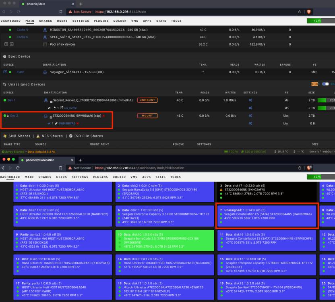The width and height of the screenshot is (335, 302).
Task: Open Brave Shields in the disklocation window
Action: pyautogui.click(x=309, y=168)
